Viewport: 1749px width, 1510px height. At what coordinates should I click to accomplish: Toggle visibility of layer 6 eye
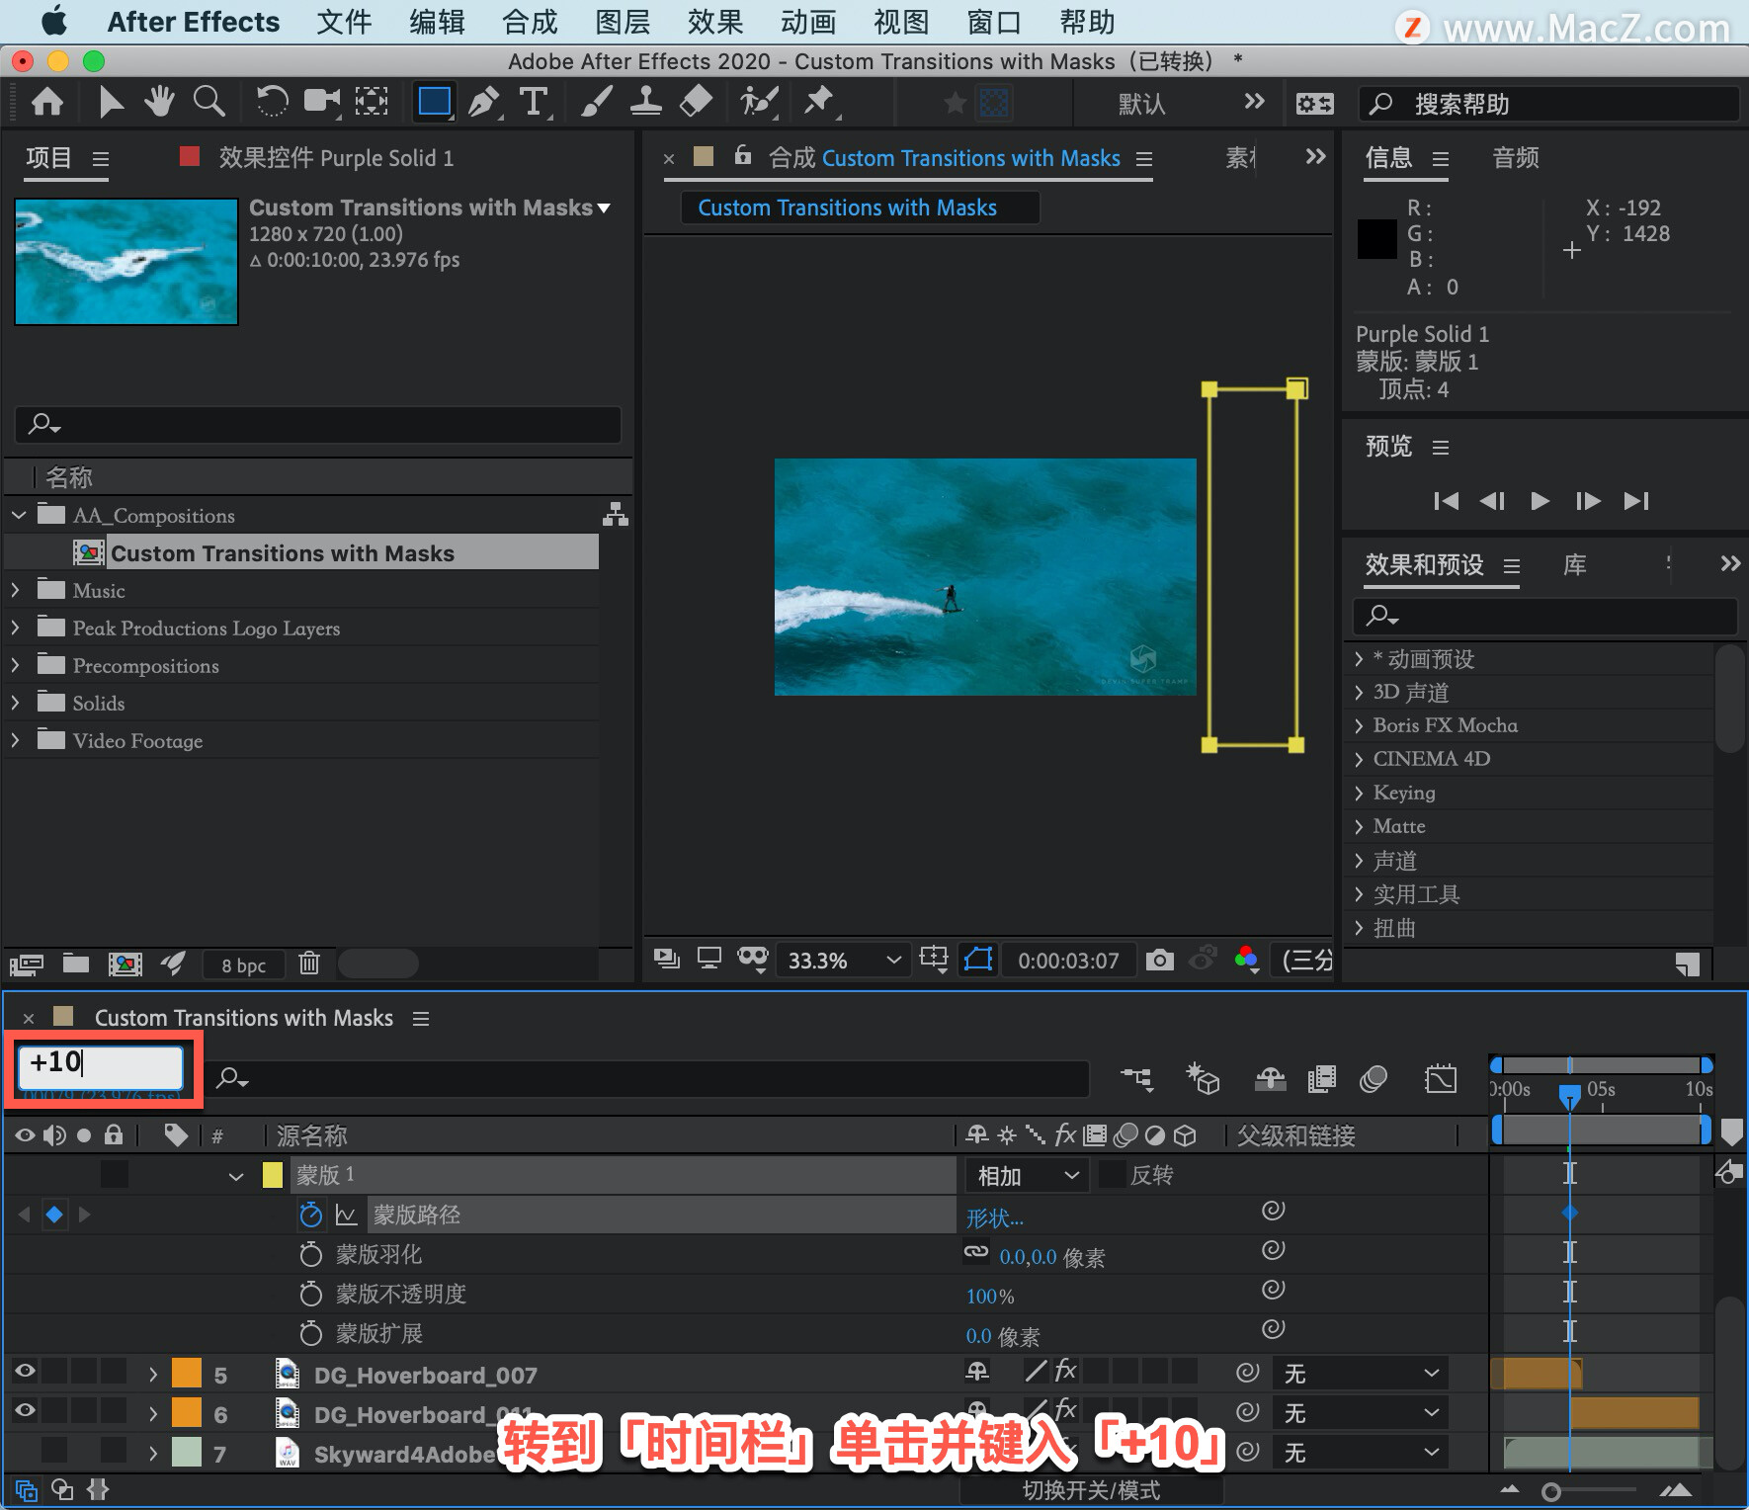click(x=25, y=1410)
